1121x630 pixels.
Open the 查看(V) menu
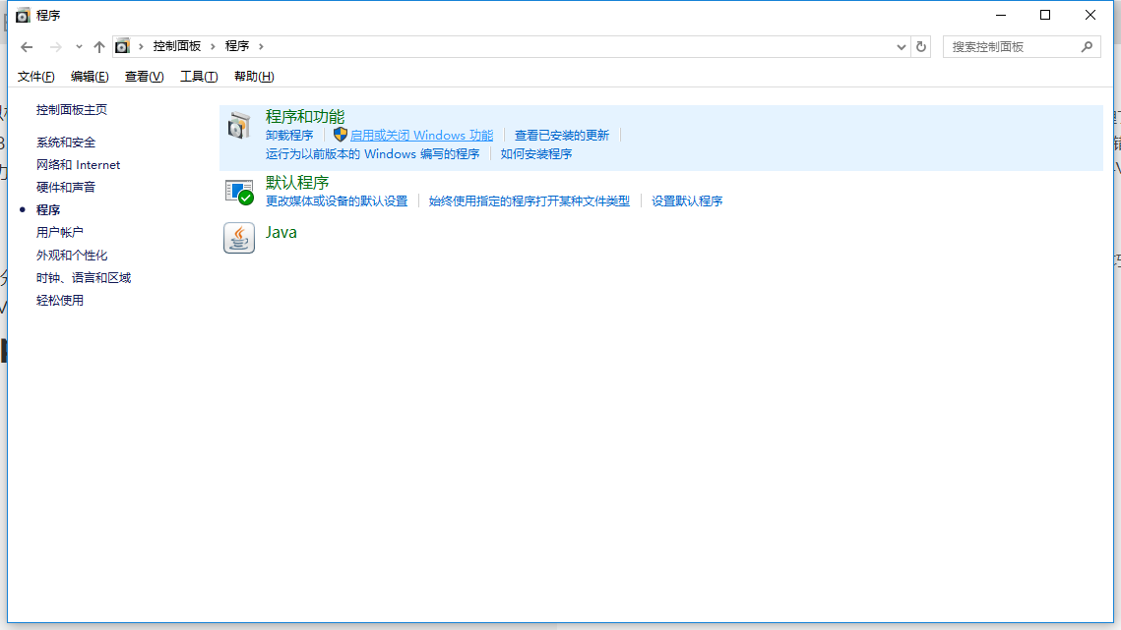click(144, 77)
